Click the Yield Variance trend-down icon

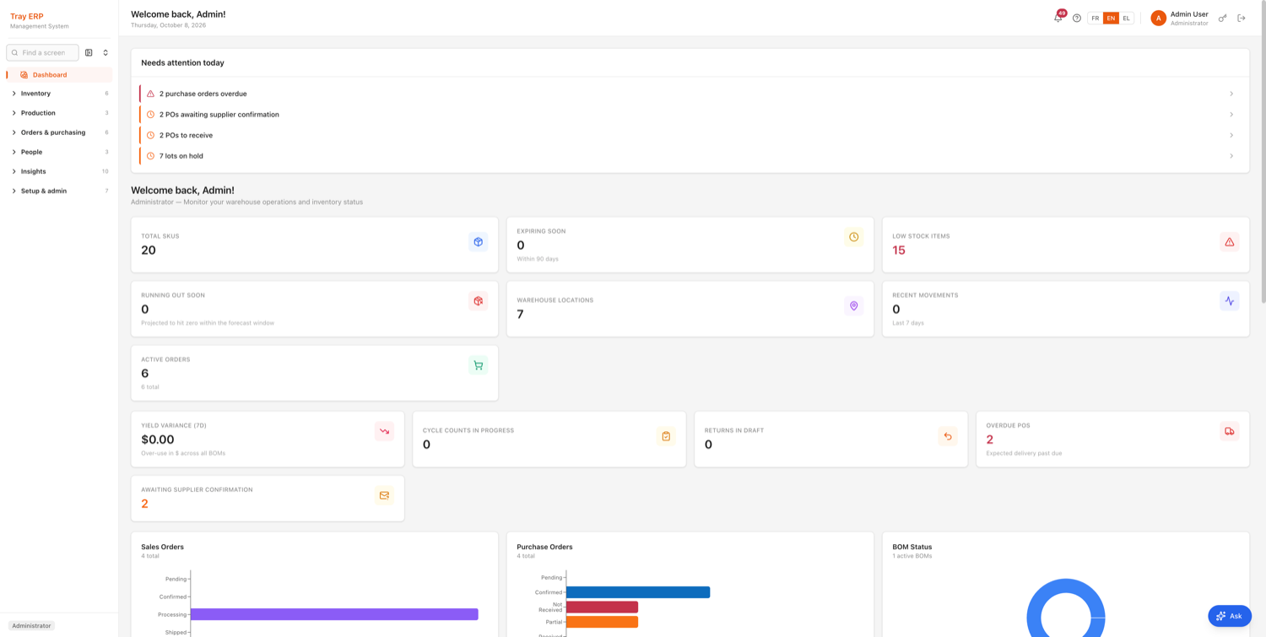384,431
